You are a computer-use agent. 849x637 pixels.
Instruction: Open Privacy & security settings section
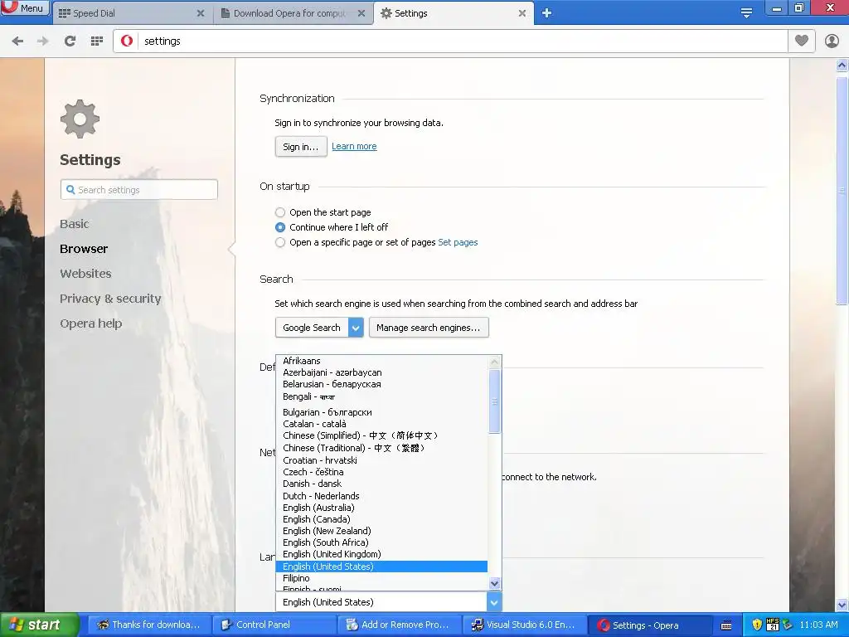[110, 299]
